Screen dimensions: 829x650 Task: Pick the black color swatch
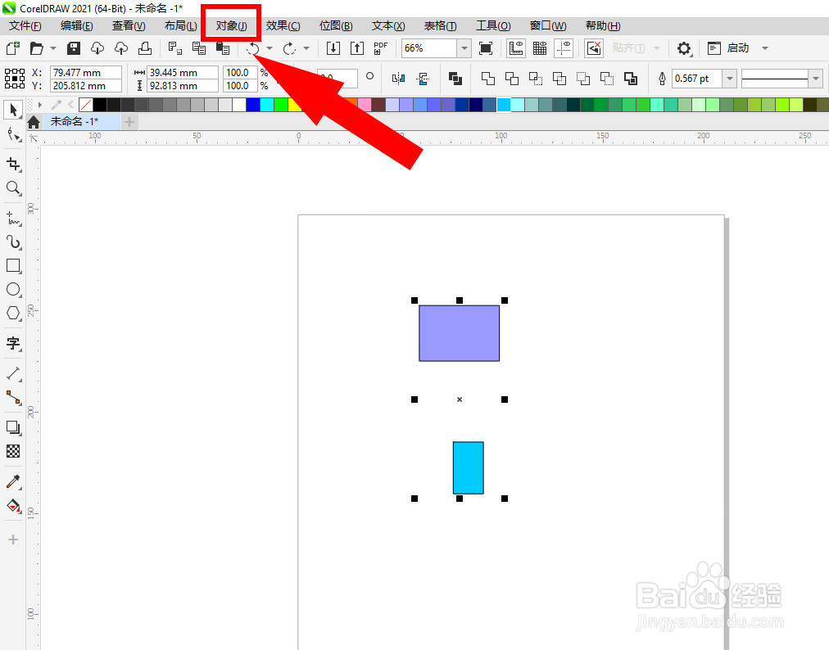(x=99, y=105)
